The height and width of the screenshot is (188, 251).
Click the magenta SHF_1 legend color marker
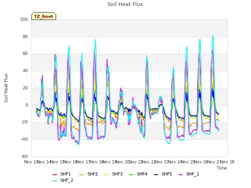pyautogui.click(x=180, y=175)
